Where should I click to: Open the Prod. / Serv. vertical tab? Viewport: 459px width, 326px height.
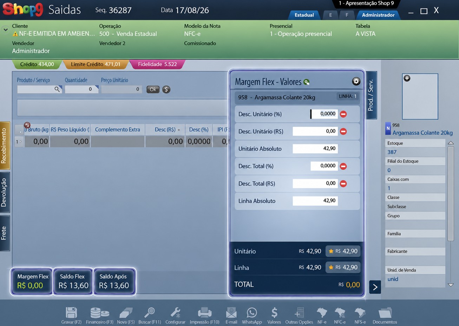tap(371, 95)
